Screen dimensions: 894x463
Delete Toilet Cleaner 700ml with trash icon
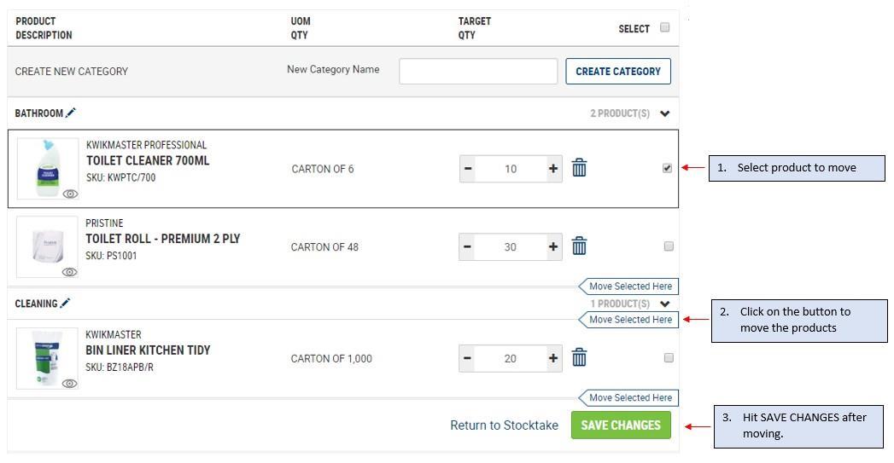tap(579, 168)
